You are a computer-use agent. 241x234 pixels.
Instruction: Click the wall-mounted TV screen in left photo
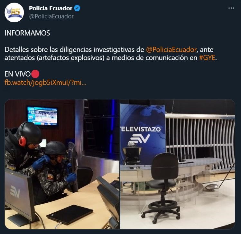pos(42,116)
